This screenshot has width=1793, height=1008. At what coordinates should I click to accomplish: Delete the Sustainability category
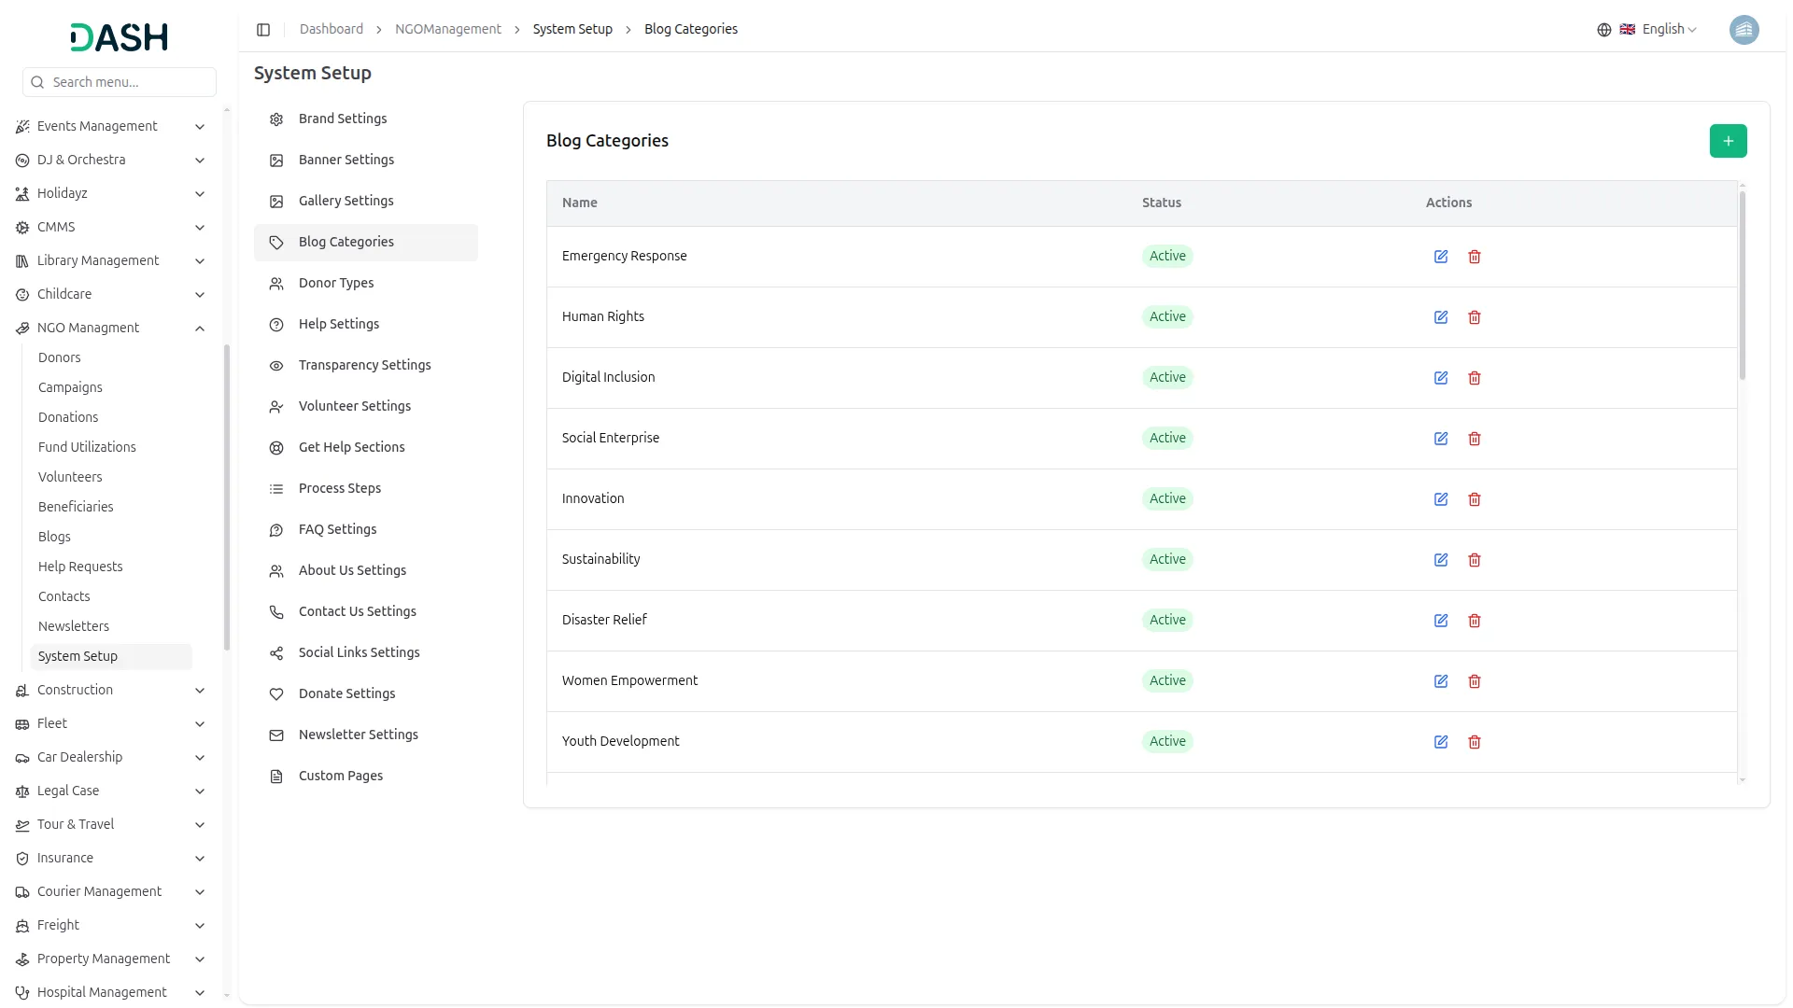click(1475, 560)
